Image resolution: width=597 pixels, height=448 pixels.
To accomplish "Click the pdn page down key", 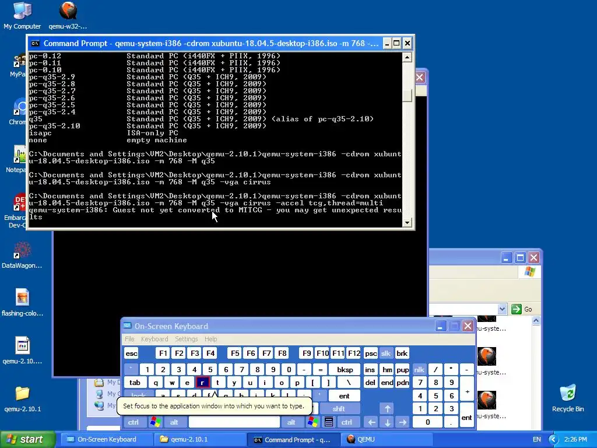I will 402,383.
